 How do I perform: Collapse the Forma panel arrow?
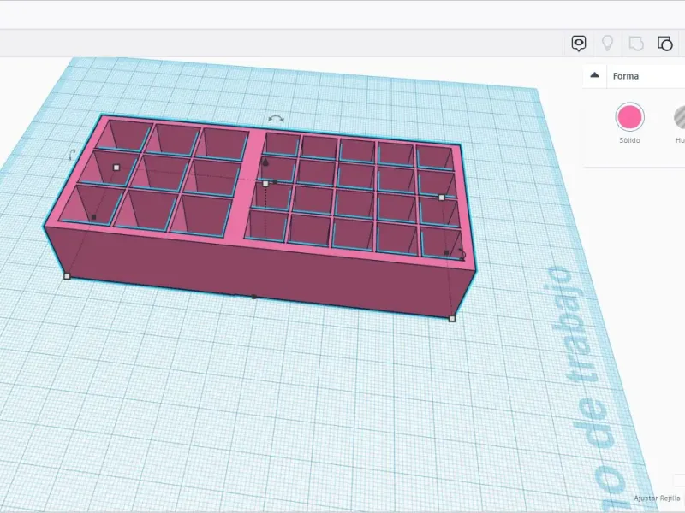coord(594,75)
